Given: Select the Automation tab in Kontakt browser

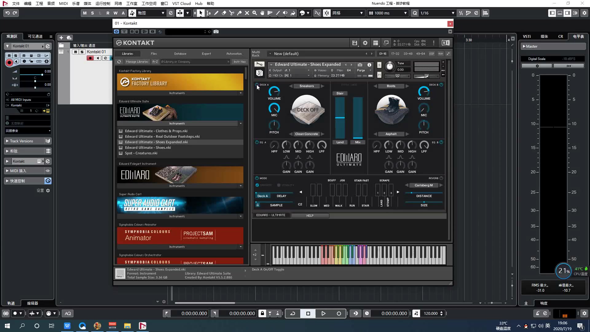Looking at the screenshot, I should point(234,53).
